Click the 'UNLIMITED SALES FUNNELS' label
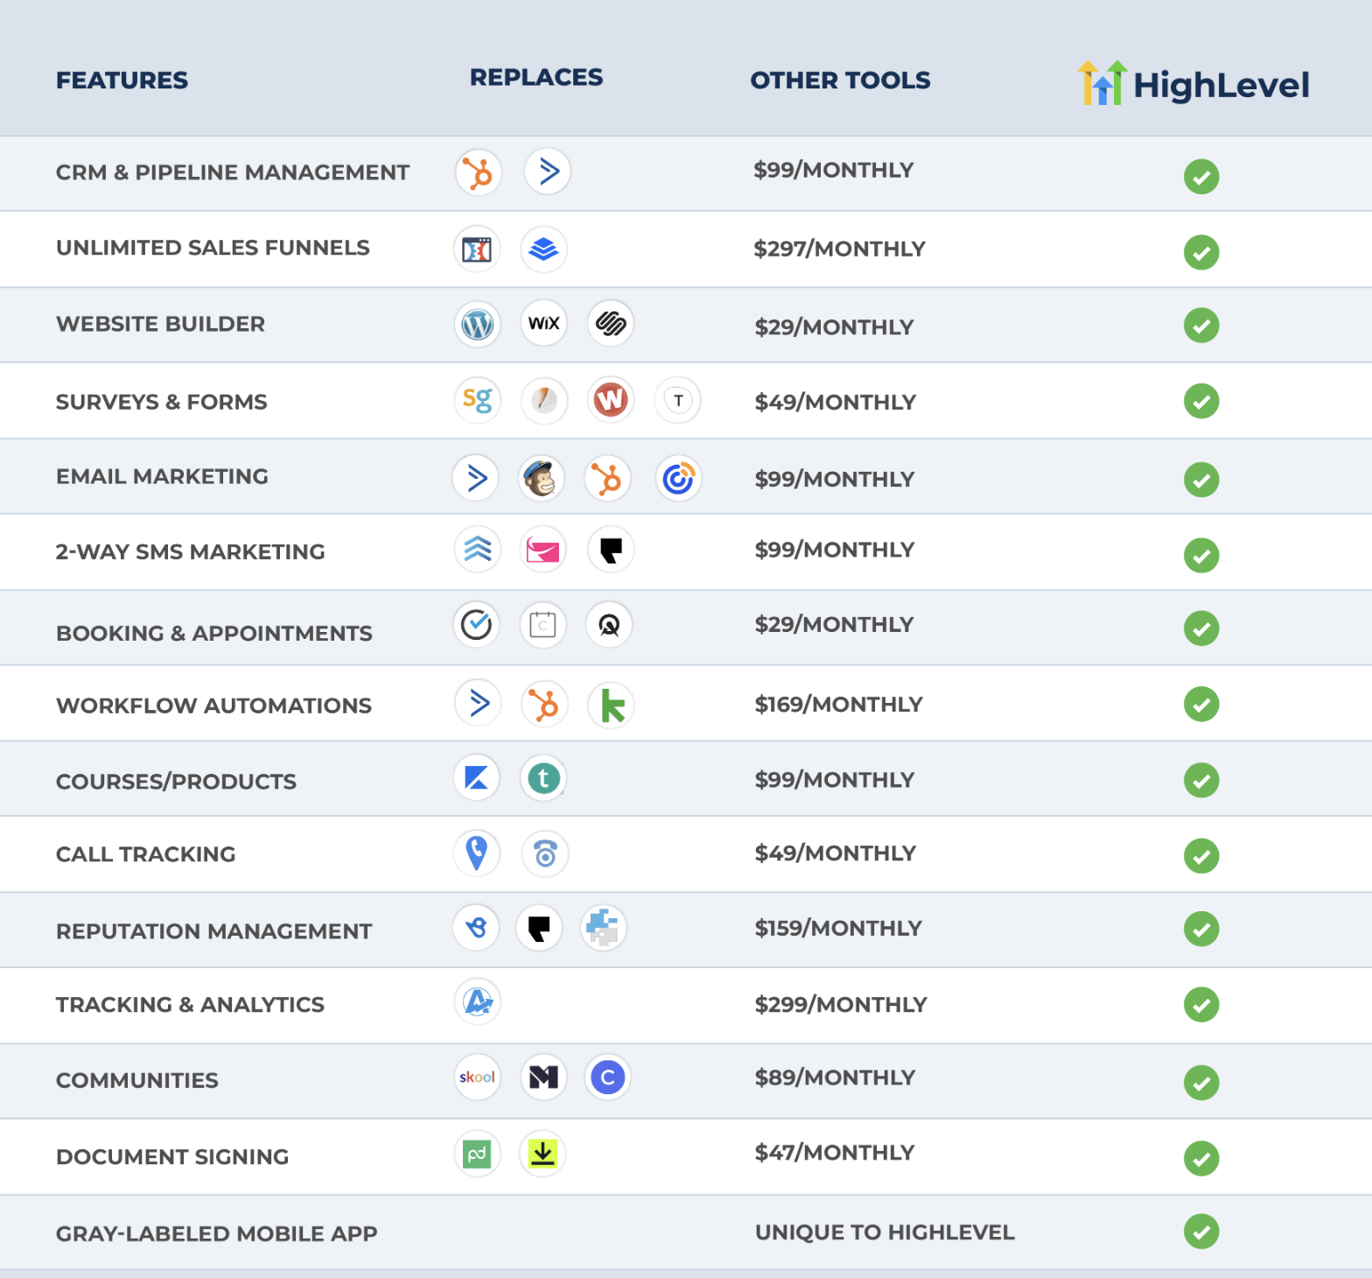 (x=213, y=248)
